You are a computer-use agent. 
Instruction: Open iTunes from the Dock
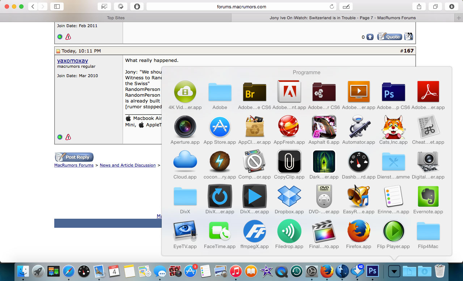235,271
